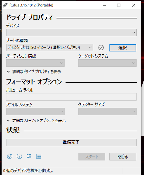Open the ファイル システム dropdown

tap(35, 111)
